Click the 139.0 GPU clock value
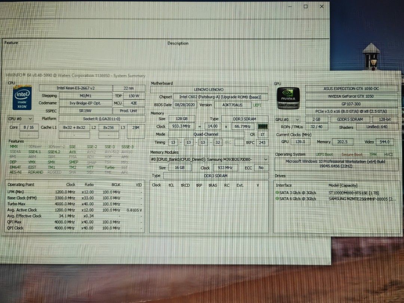404x303 pixels. (300, 142)
